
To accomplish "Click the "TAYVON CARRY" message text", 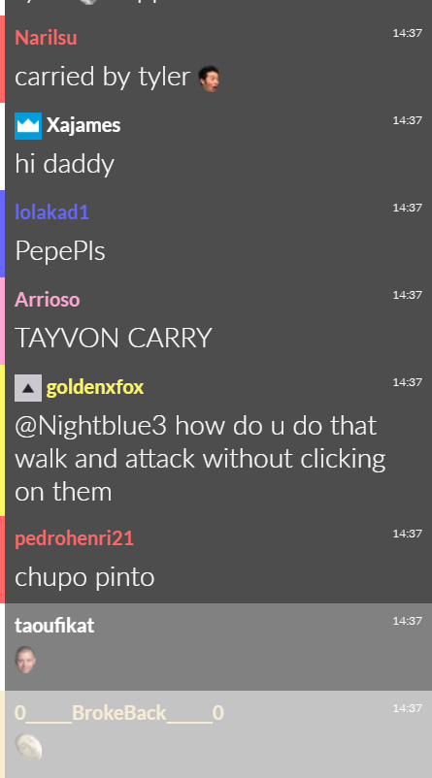I will [x=114, y=339].
